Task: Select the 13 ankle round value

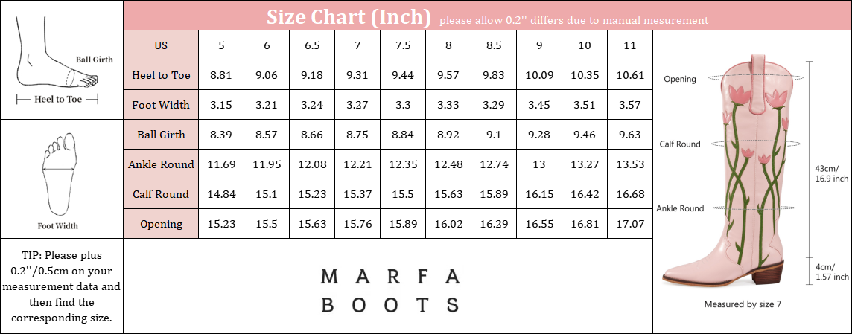Action: (x=539, y=164)
